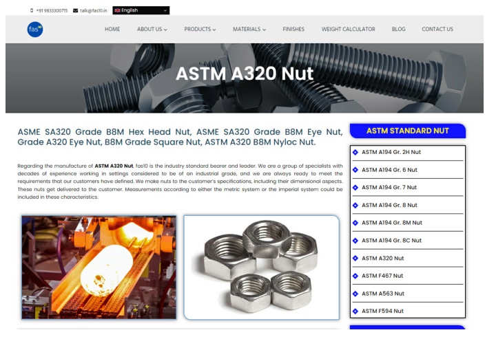Image resolution: width=496 pixels, height=350 pixels.
Task: Click diamond bullet beside ASTM F594 Nut
Action: point(355,311)
